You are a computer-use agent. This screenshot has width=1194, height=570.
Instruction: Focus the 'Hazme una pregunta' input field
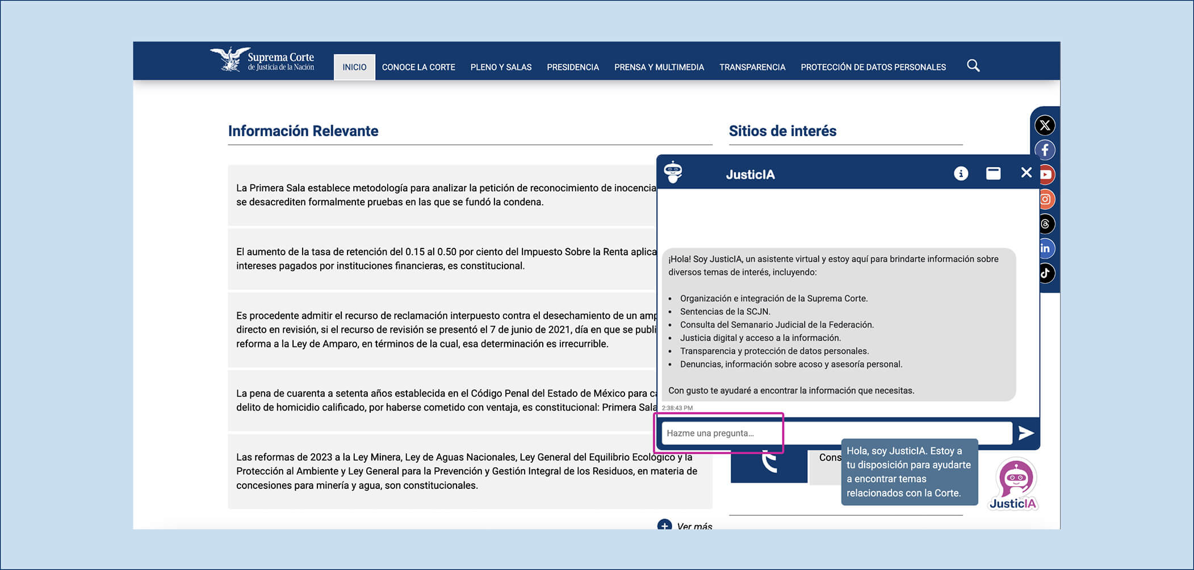point(837,433)
